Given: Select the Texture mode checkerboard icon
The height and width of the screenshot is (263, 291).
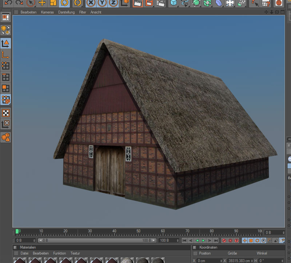Looking at the screenshot, I should (x=5, y=113).
